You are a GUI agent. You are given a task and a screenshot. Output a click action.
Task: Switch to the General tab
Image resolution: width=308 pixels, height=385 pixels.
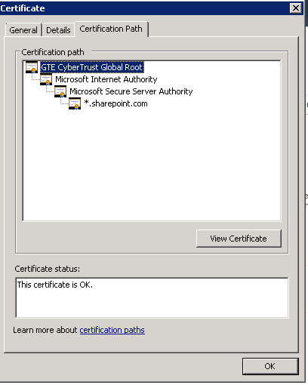pos(23,30)
